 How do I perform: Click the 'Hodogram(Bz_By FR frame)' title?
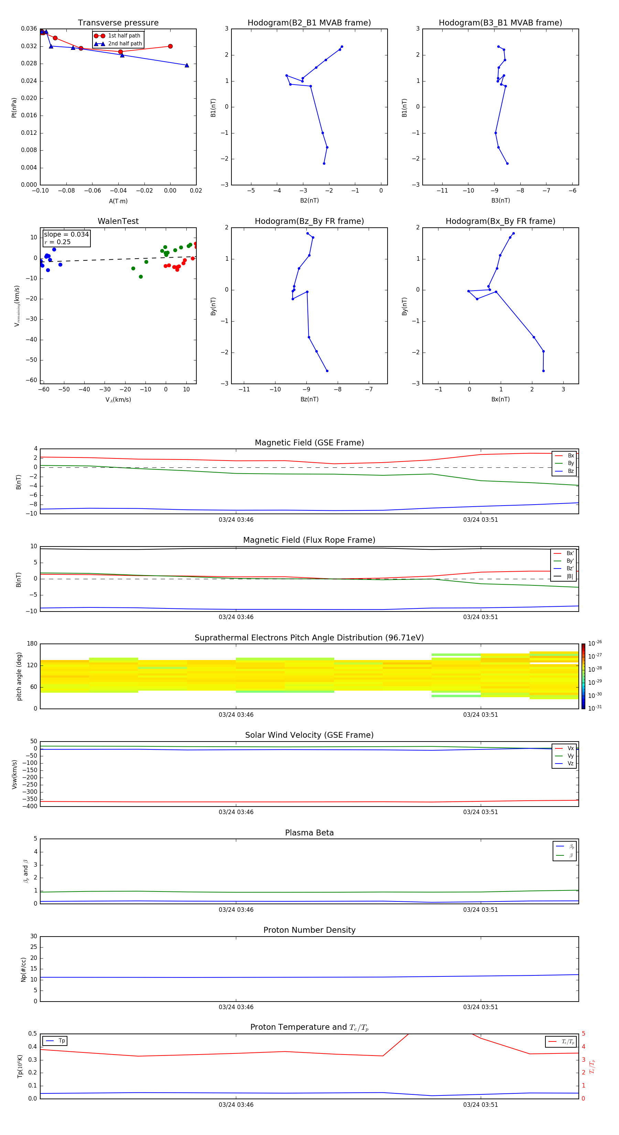coord(309,221)
